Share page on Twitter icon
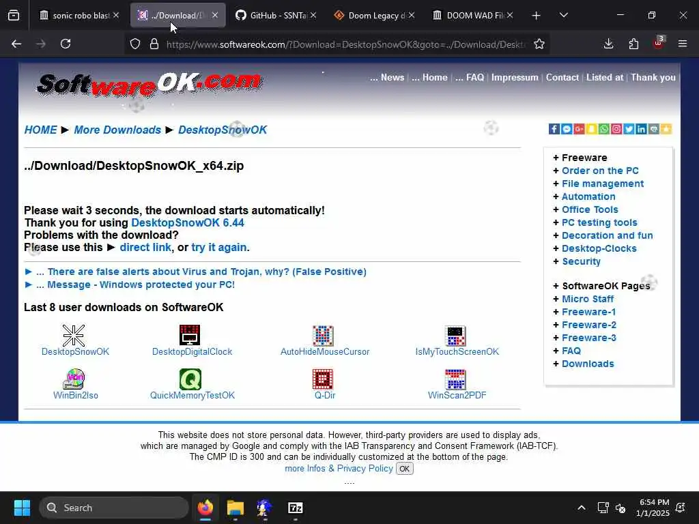Image resolution: width=699 pixels, height=524 pixels. pos(629,129)
